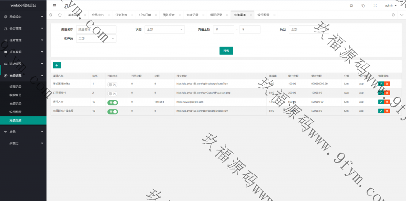Collapse the sidebar with the menu fold icon
Viewport: 406px width, 201px height.
click(54, 6)
